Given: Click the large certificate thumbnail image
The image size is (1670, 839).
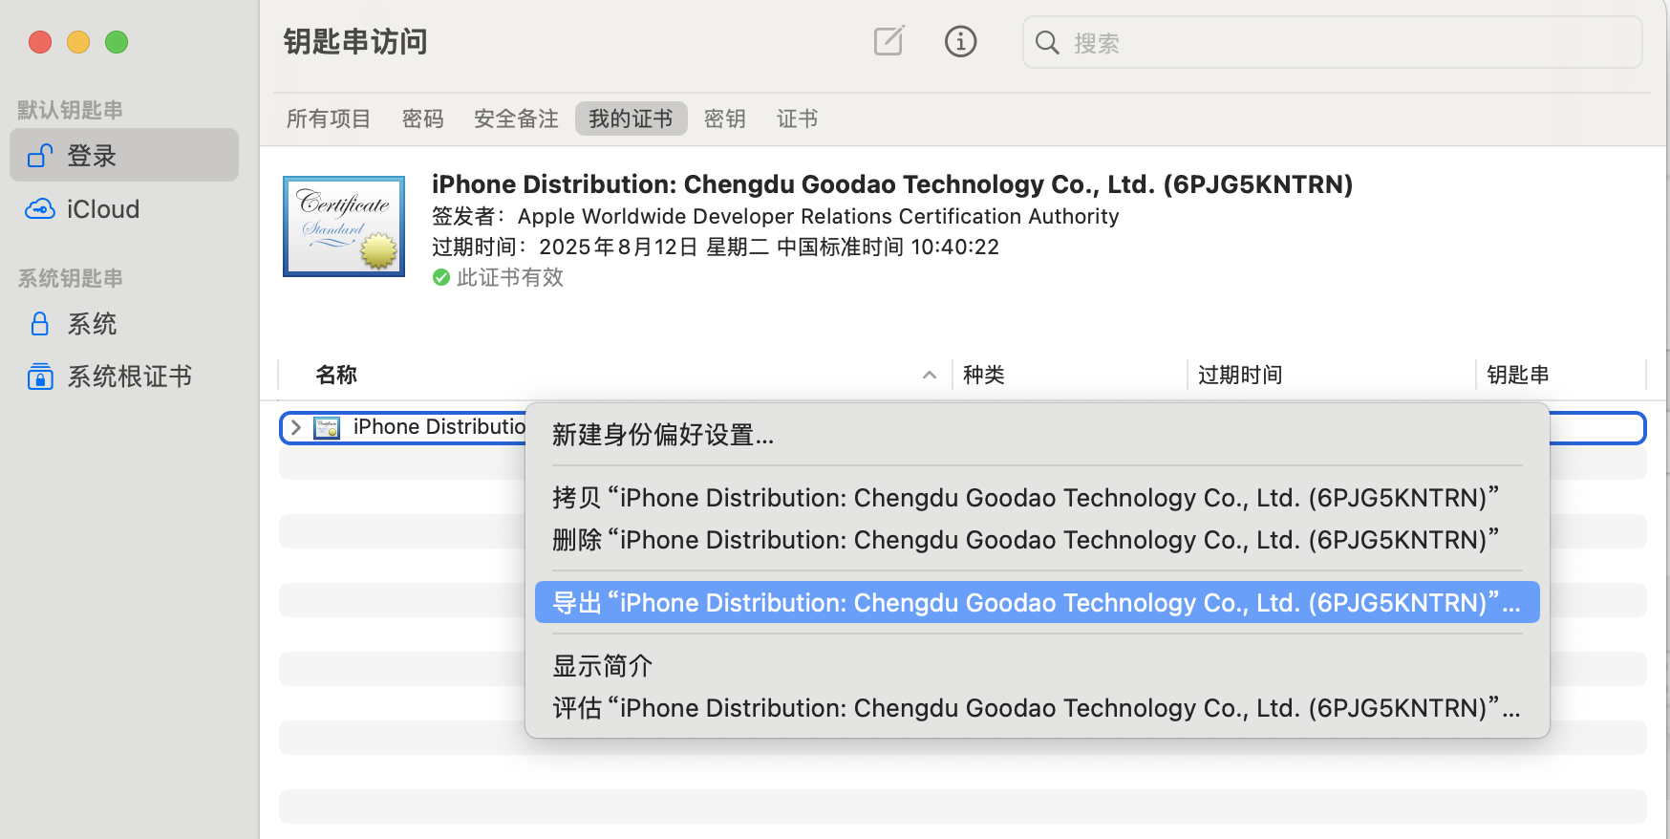Looking at the screenshot, I should [x=344, y=226].
